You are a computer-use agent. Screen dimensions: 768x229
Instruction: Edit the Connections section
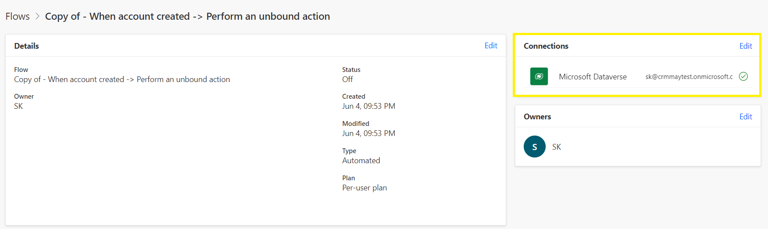coord(746,46)
